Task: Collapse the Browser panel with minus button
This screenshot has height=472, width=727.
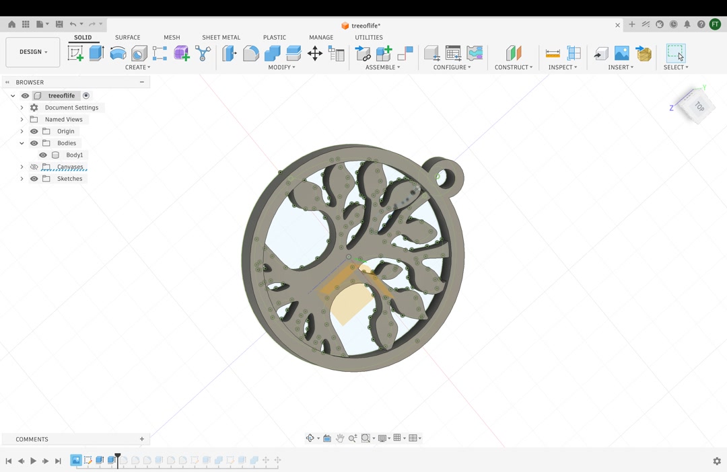Action: pyautogui.click(x=142, y=82)
